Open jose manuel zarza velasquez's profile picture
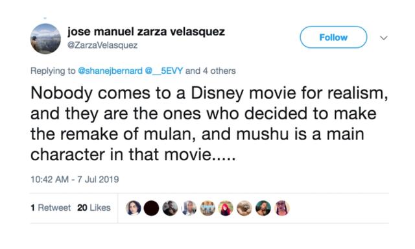The width and height of the screenshot is (415, 249). 45,39
